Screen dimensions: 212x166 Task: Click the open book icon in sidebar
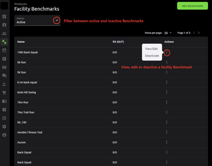pos(4,101)
